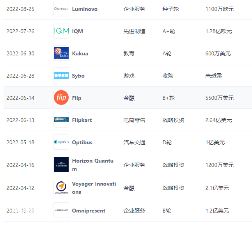
Task: Click 企业服务 in the Omnipresent row
Action: [134, 211]
